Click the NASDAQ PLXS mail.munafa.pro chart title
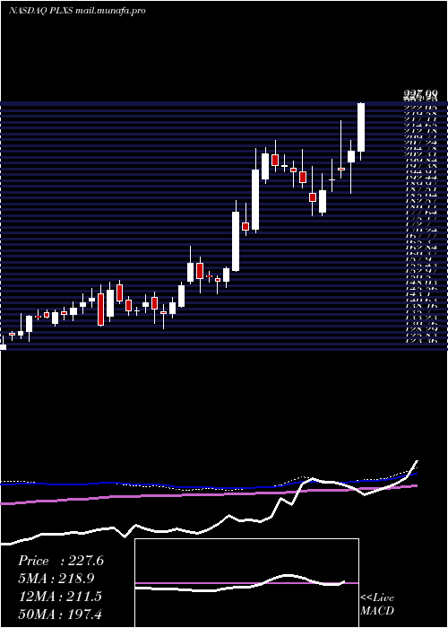448x628 pixels. [x=77, y=11]
